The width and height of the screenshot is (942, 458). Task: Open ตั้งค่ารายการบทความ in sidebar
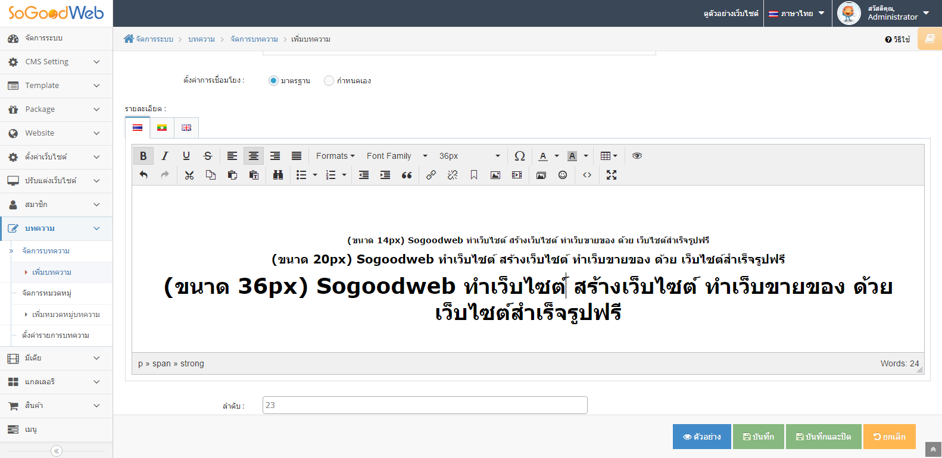pos(55,335)
